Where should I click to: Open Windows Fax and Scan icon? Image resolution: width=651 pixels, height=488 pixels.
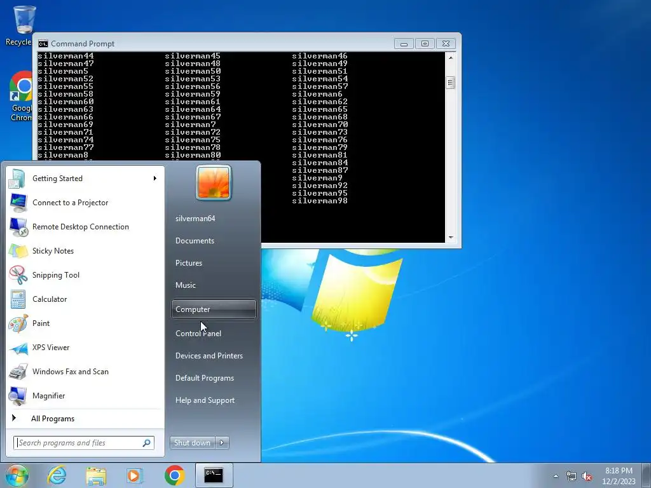18,372
